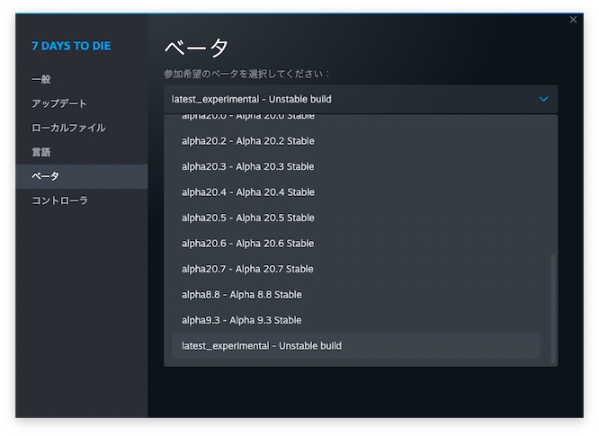Open the beta selection combo box
The width and height of the screenshot is (599, 436).
pos(360,99)
